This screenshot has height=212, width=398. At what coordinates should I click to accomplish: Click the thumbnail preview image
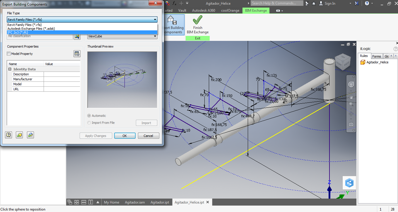pos(122,80)
